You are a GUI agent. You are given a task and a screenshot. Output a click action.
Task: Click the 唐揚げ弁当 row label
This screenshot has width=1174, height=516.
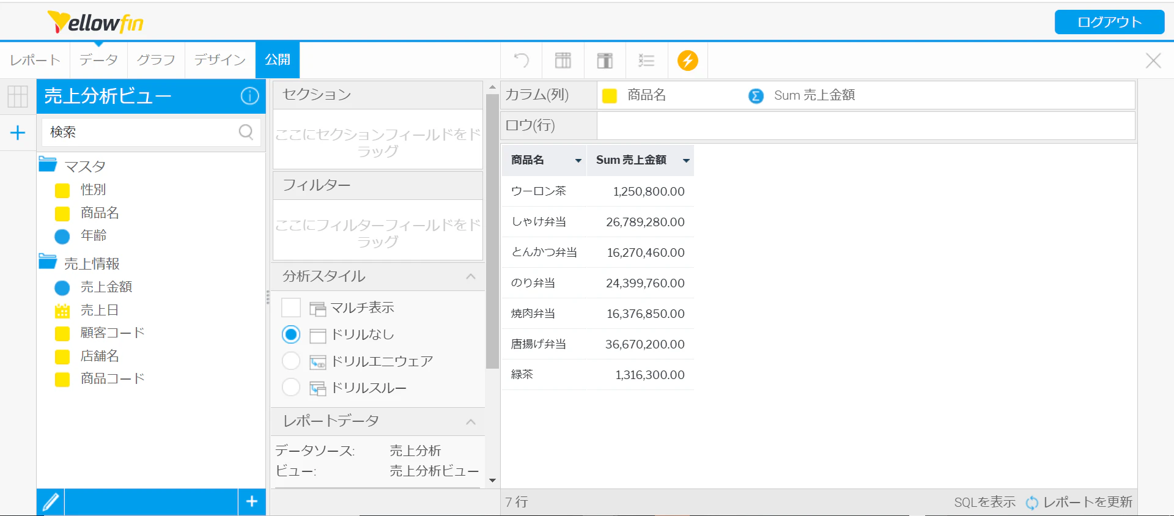pos(539,344)
